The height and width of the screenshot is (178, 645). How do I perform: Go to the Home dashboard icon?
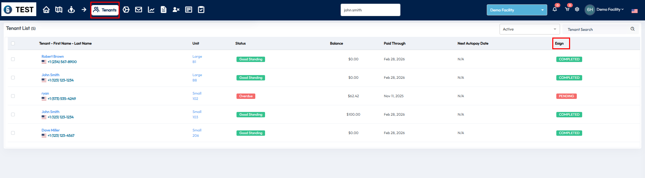pyautogui.click(x=46, y=10)
